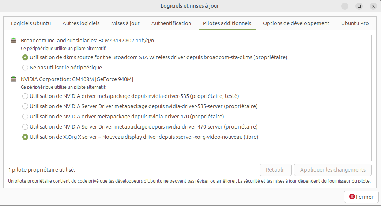Image resolution: width=381 pixels, height=206 pixels.
Task: Click the Rétablir button
Action: point(276,170)
